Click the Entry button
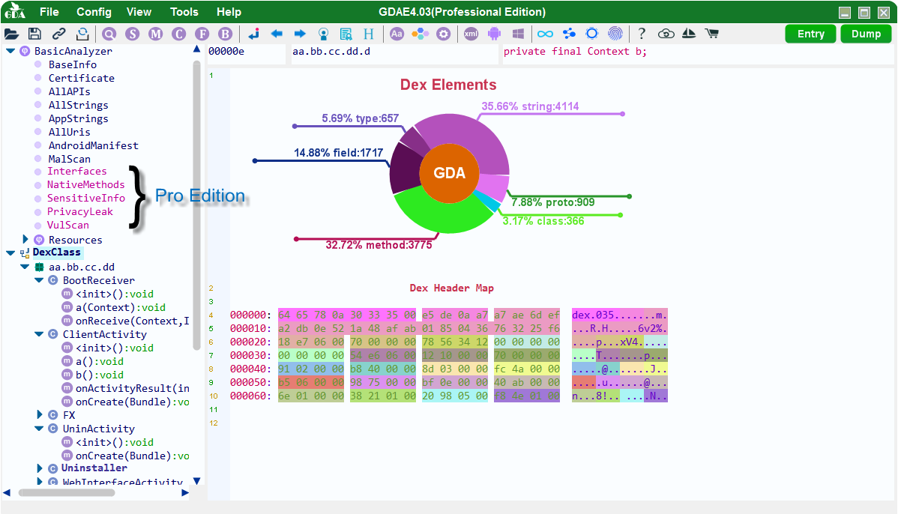 (811, 34)
